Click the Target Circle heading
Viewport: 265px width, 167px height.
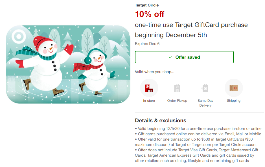coord(147,5)
